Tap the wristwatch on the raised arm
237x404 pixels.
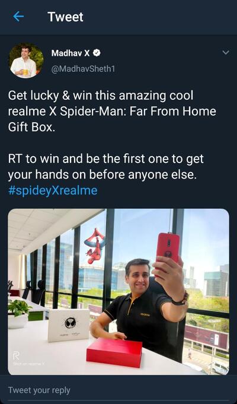tap(180, 299)
